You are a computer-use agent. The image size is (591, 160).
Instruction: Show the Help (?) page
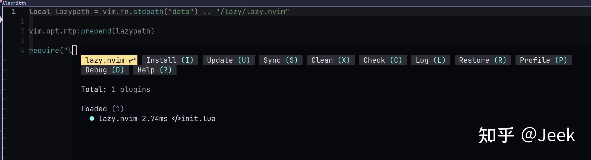pyautogui.click(x=155, y=70)
